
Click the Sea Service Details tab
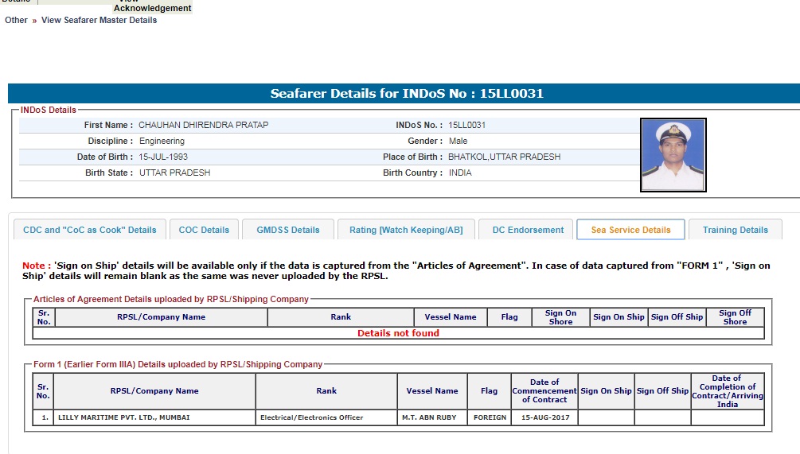click(x=630, y=230)
